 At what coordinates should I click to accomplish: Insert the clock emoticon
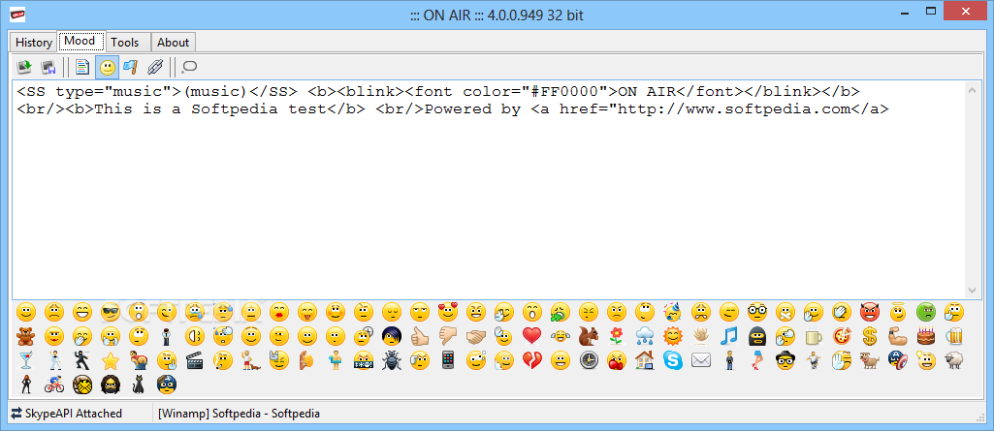click(589, 360)
